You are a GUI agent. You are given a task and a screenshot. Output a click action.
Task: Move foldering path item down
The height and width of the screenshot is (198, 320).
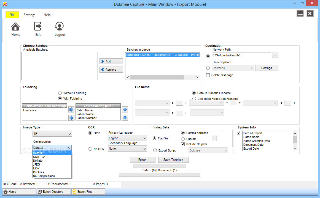pos(125,117)
